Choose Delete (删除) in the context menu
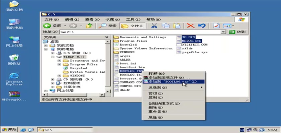The image size is (281, 133). point(174,107)
